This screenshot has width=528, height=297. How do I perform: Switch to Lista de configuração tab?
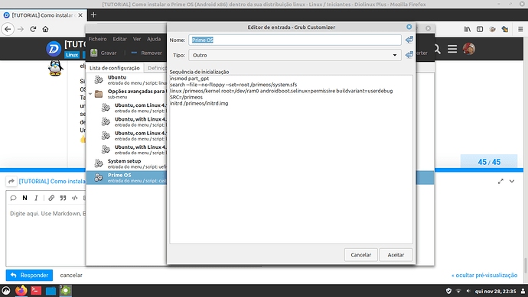[x=115, y=68]
